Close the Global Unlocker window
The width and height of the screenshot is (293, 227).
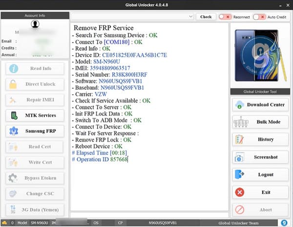point(288,5)
